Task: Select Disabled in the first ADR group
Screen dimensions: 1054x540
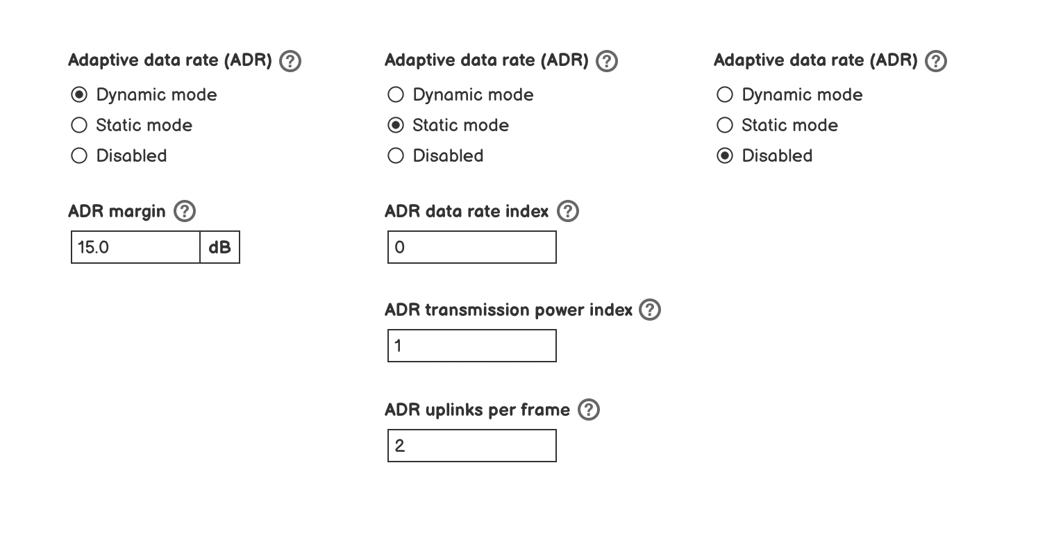Action: pos(78,155)
